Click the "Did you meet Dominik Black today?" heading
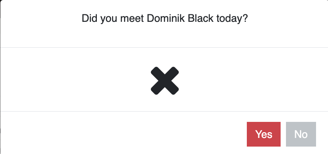The image size is (328, 154). click(x=165, y=19)
